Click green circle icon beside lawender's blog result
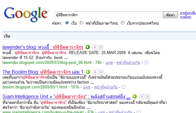 88,47
